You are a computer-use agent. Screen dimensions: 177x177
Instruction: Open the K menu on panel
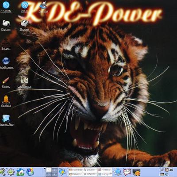point(2,172)
